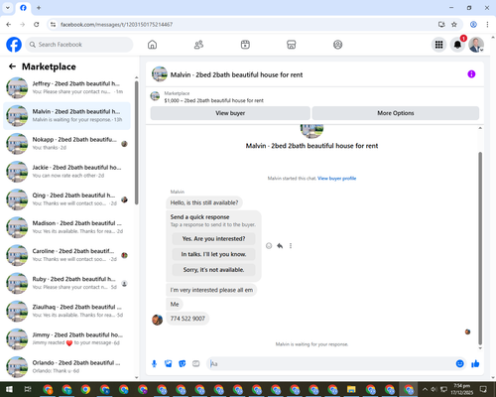The width and height of the screenshot is (496, 397).
Task: Click View buyer button
Action: pos(230,113)
